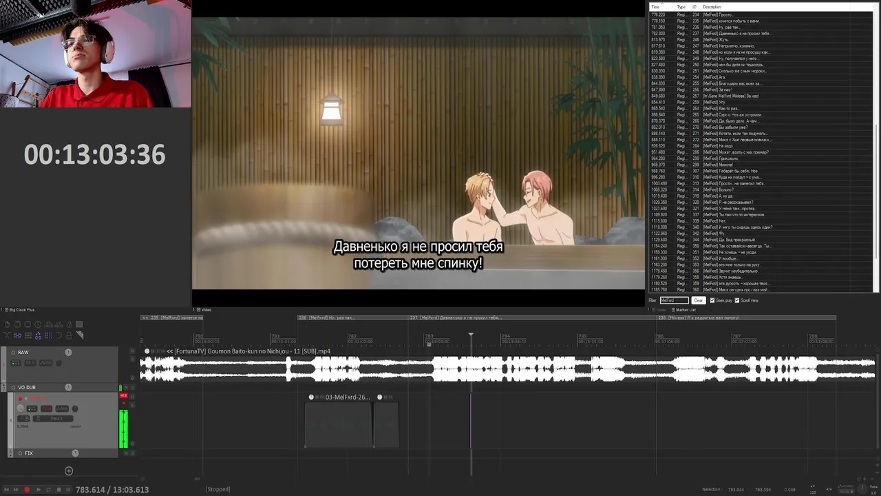Toggle envelope points move icon
Viewport: 881px width, 496px height.
[x=38, y=335]
